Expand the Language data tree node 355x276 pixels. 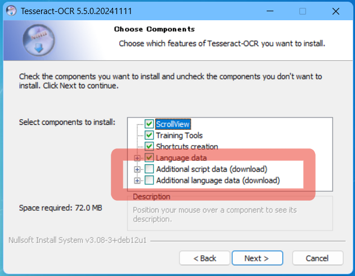pos(137,158)
